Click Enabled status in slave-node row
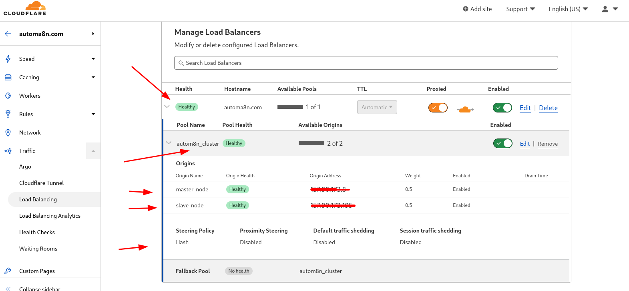 click(462, 205)
